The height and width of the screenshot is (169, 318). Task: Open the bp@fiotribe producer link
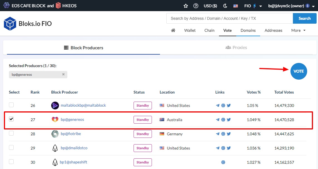tap(71, 134)
